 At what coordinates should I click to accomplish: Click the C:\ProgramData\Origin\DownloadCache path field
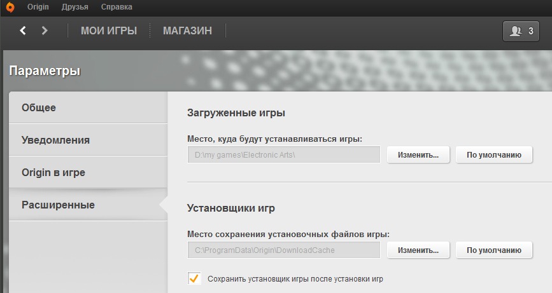(284, 250)
